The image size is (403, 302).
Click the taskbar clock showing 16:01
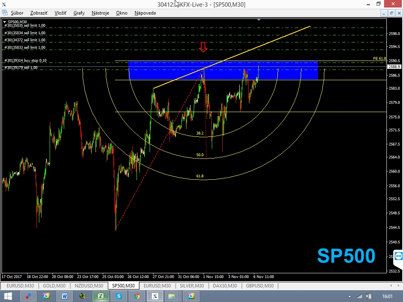point(387,296)
